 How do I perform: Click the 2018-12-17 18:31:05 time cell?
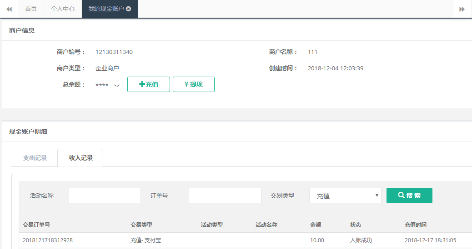coord(431,240)
